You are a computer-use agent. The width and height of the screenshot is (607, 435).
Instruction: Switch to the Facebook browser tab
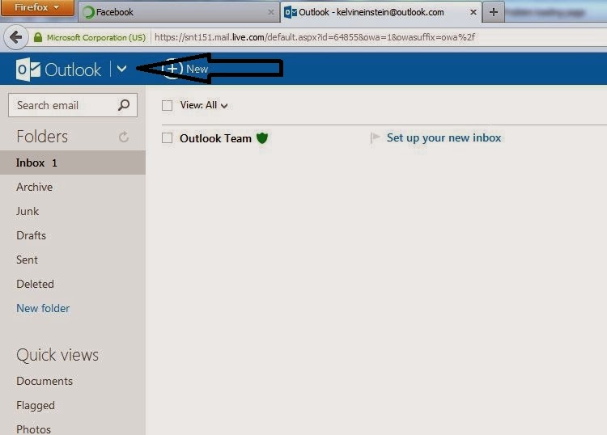pyautogui.click(x=179, y=12)
